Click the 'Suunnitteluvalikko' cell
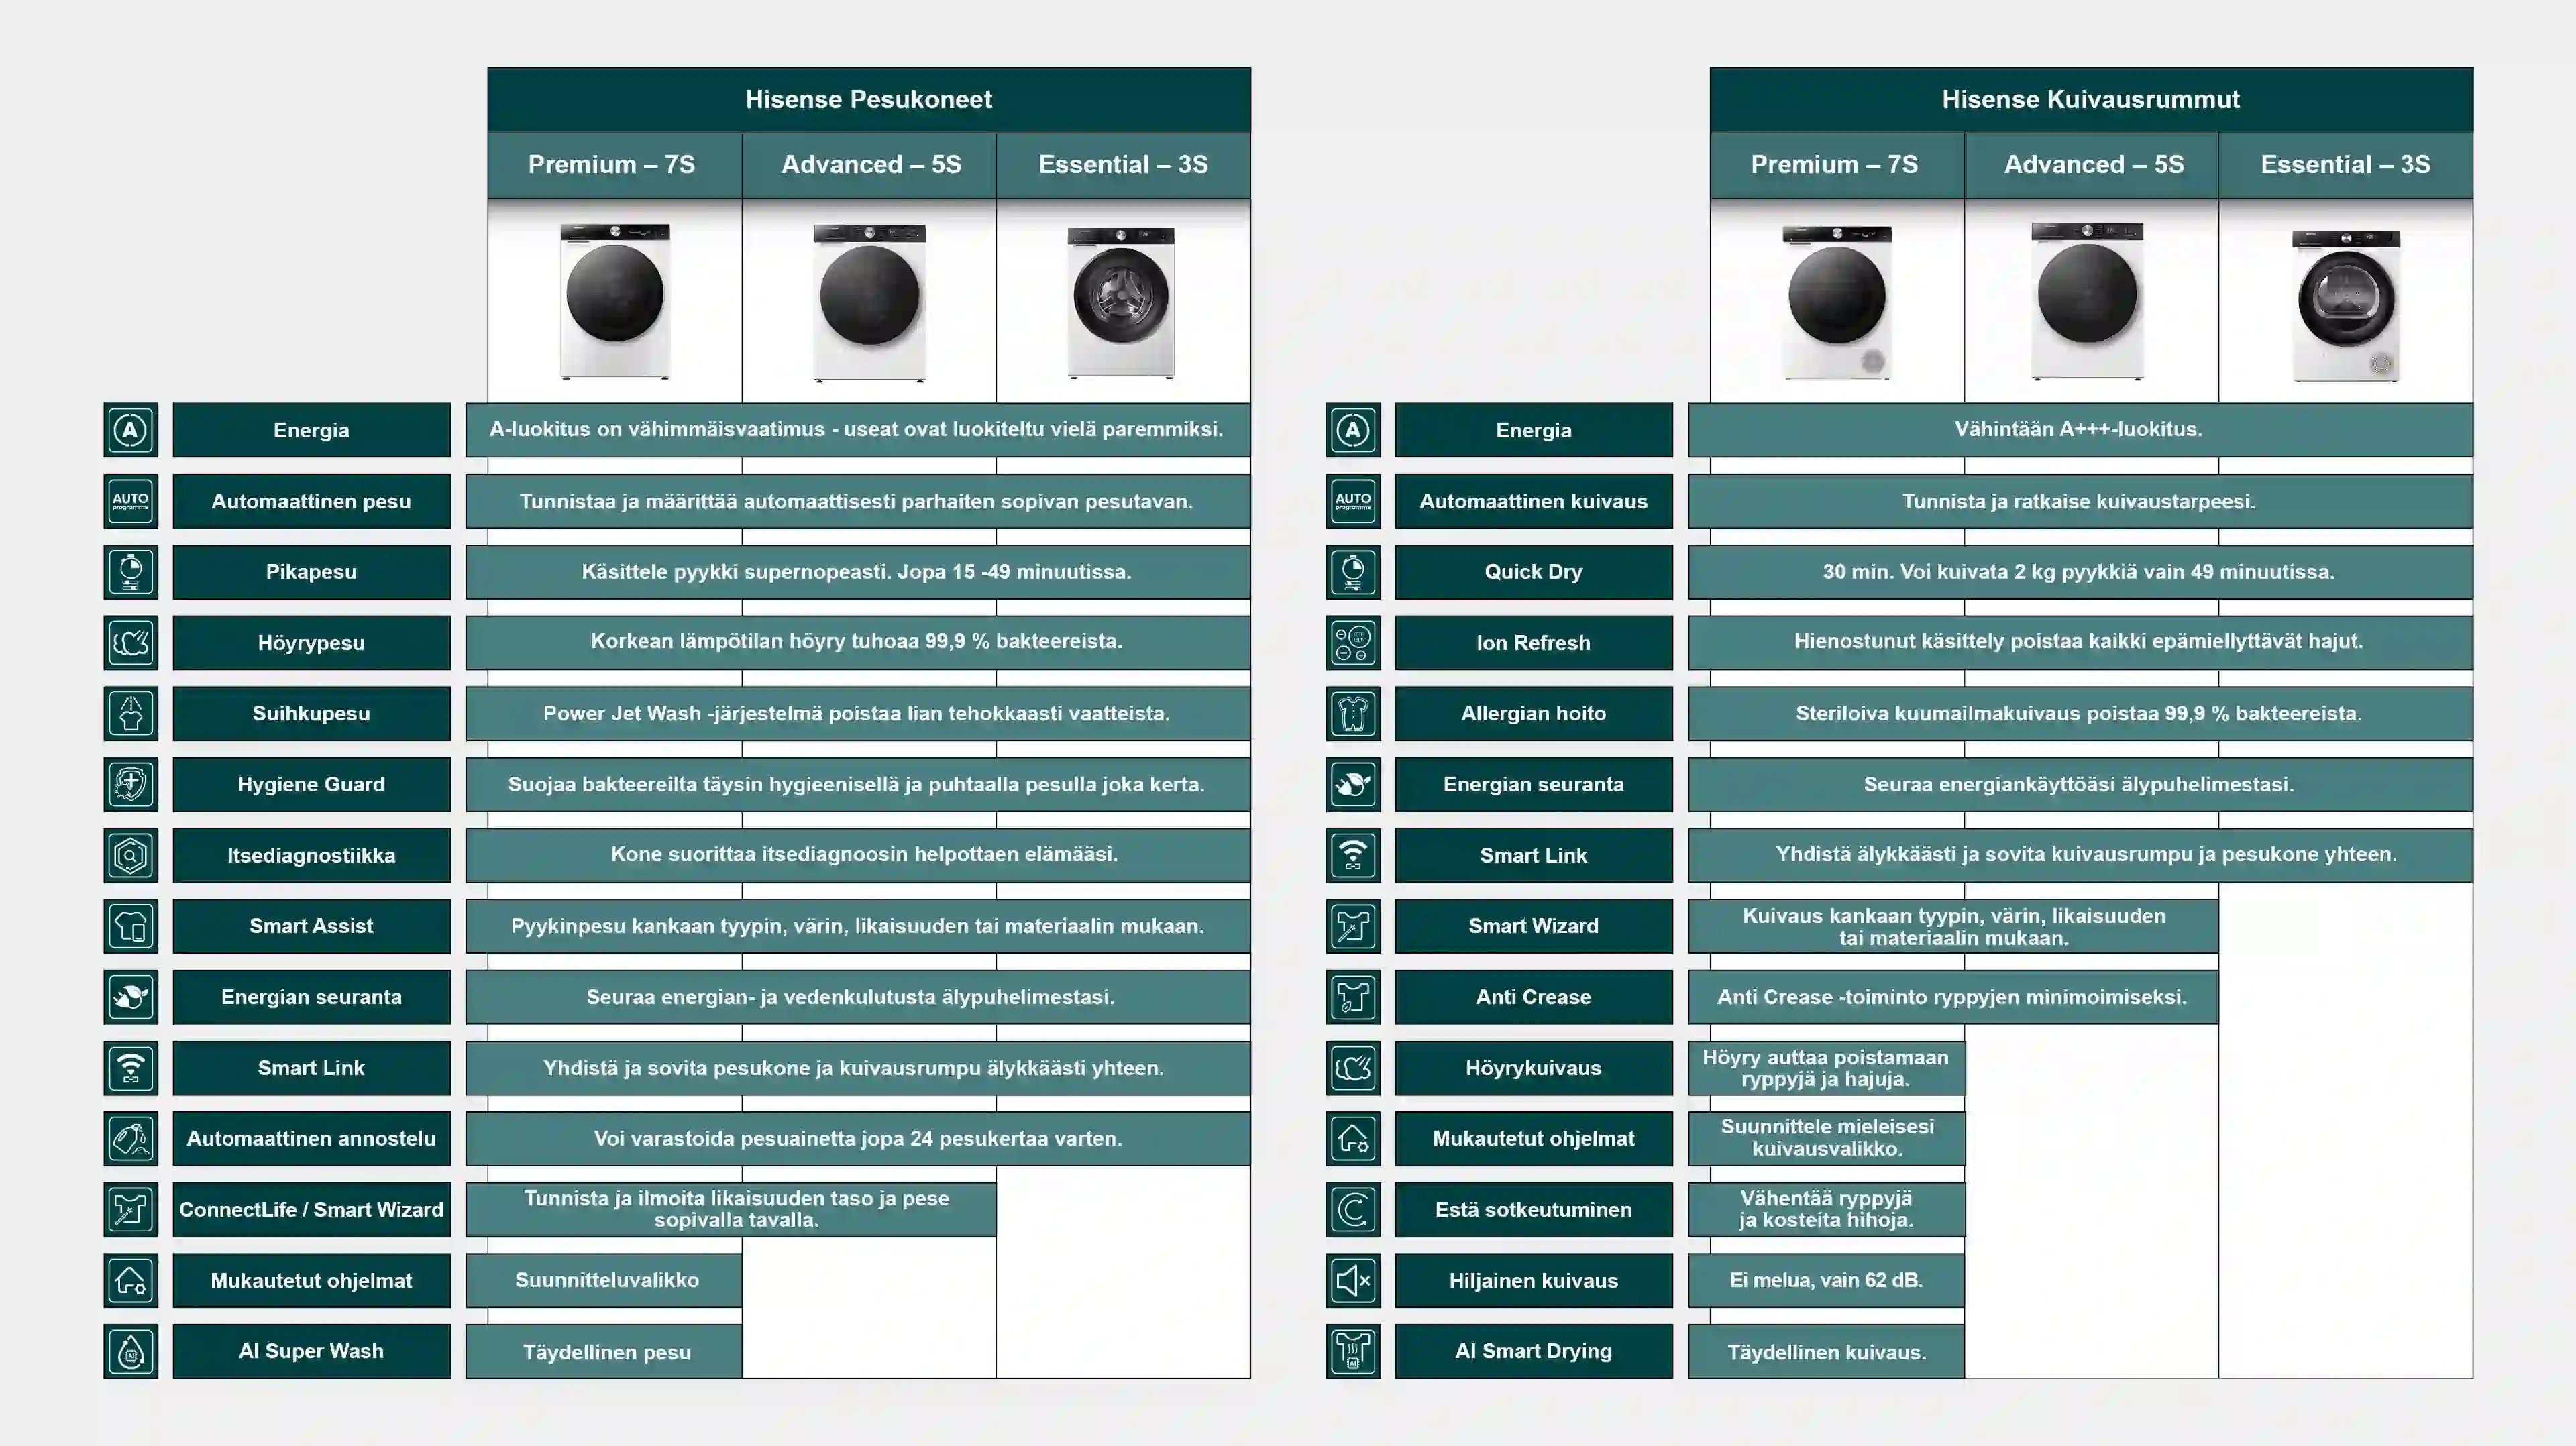Screen dimensions: 2576x1446 pos(604,1280)
